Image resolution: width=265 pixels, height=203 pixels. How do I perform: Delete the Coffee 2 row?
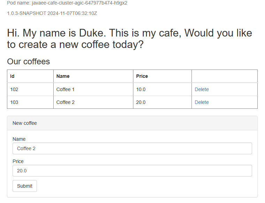coord(202,102)
